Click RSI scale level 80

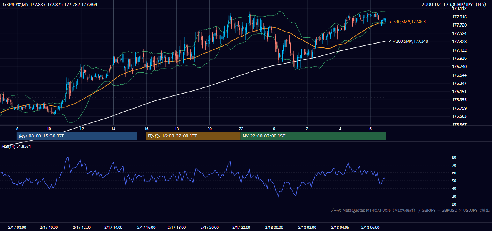pyautogui.click(x=454, y=157)
